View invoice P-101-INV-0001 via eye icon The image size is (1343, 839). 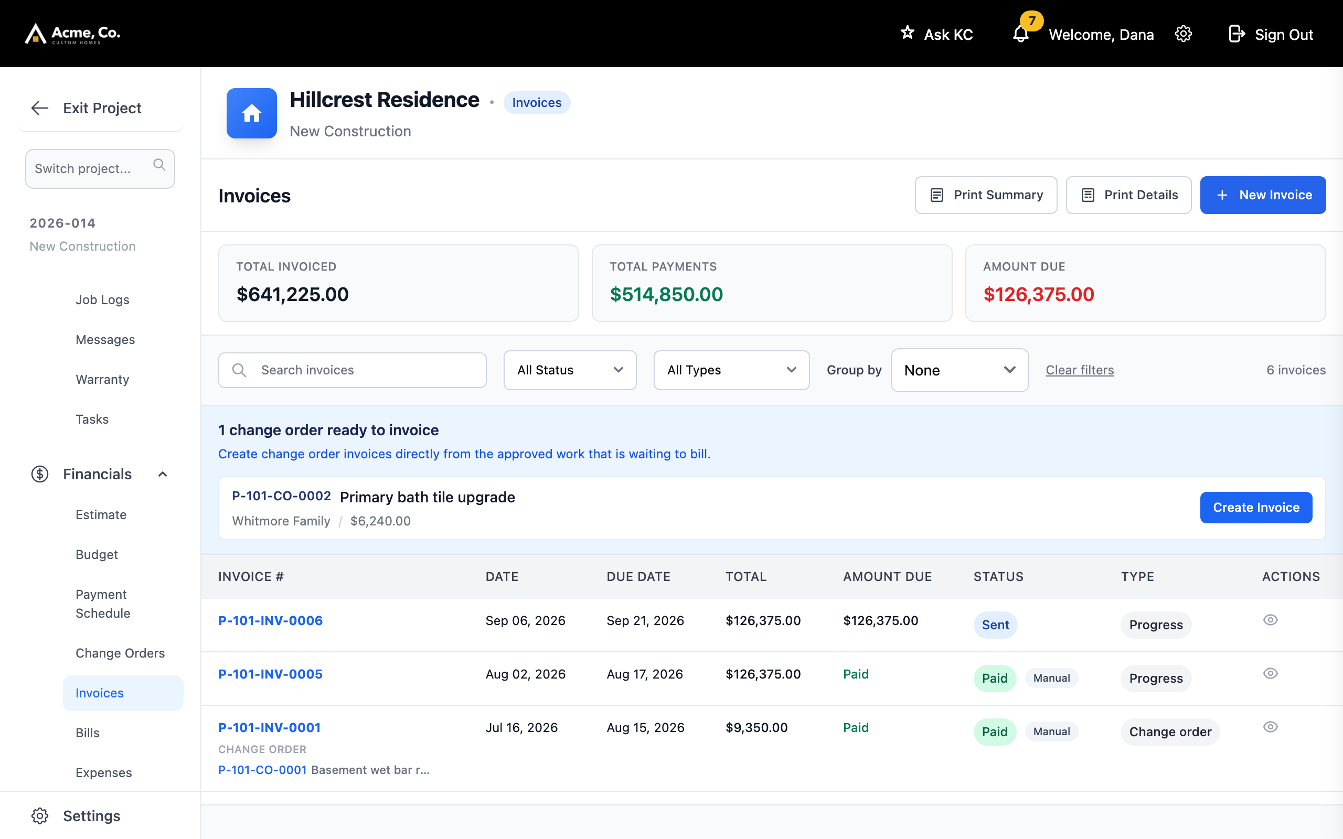[1270, 727]
